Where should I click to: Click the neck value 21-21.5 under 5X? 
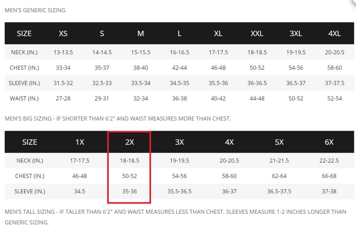tap(279, 161)
